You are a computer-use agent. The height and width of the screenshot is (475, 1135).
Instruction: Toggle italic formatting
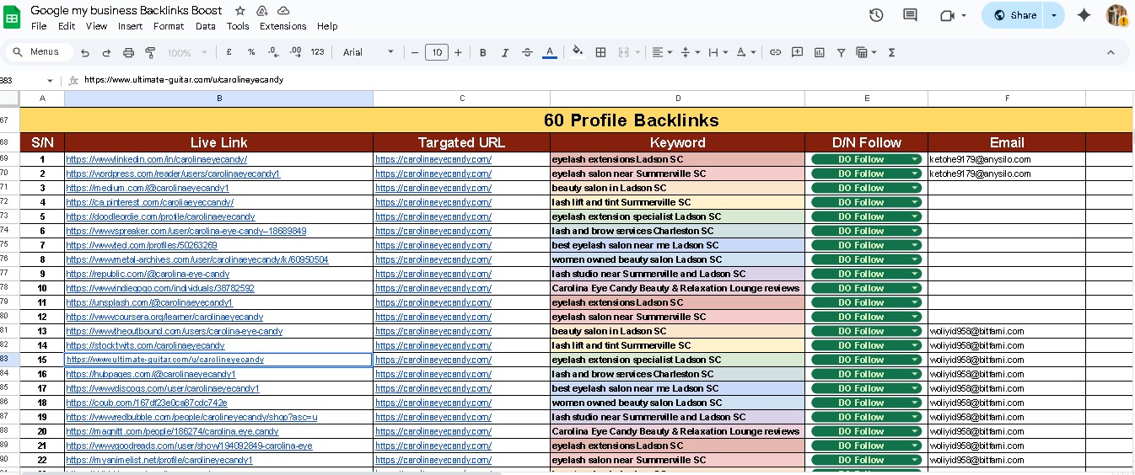point(505,52)
